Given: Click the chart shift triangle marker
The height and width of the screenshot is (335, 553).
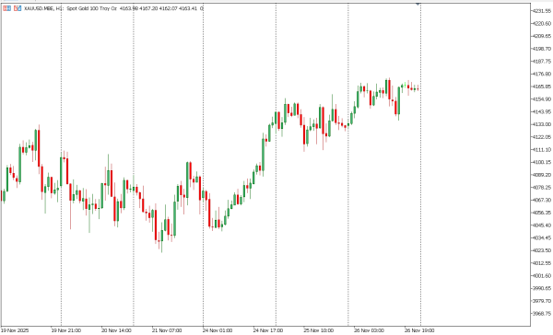Looking at the screenshot, I should pyautogui.click(x=418, y=4).
